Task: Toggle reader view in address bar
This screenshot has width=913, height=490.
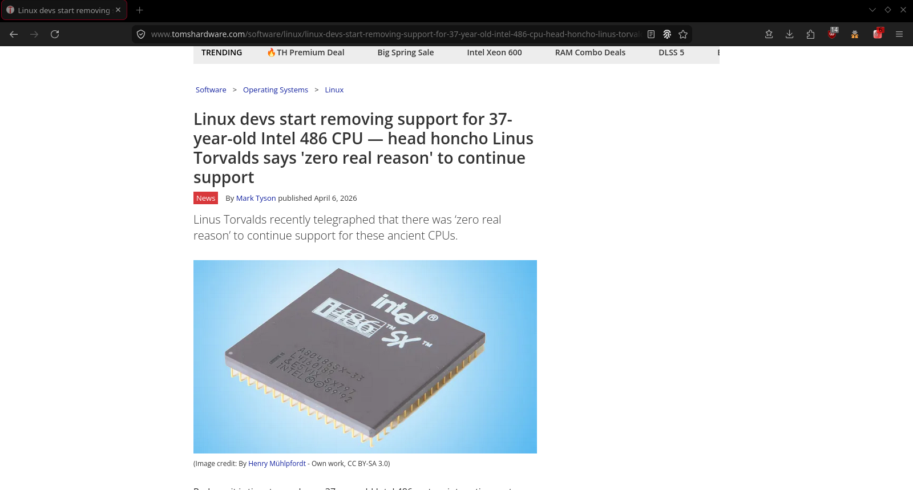Action: click(x=651, y=34)
